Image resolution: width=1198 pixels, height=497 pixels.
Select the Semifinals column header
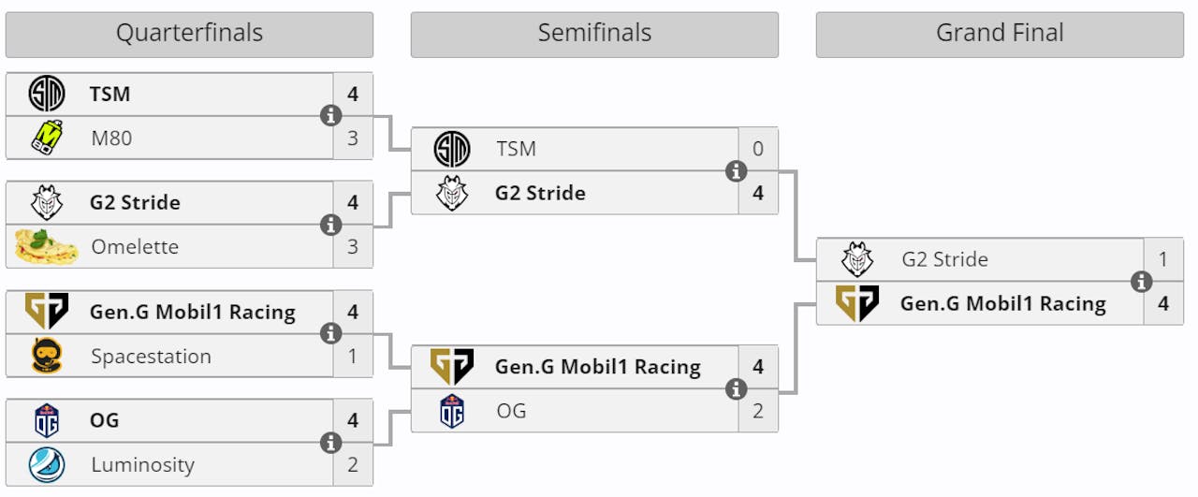click(594, 34)
